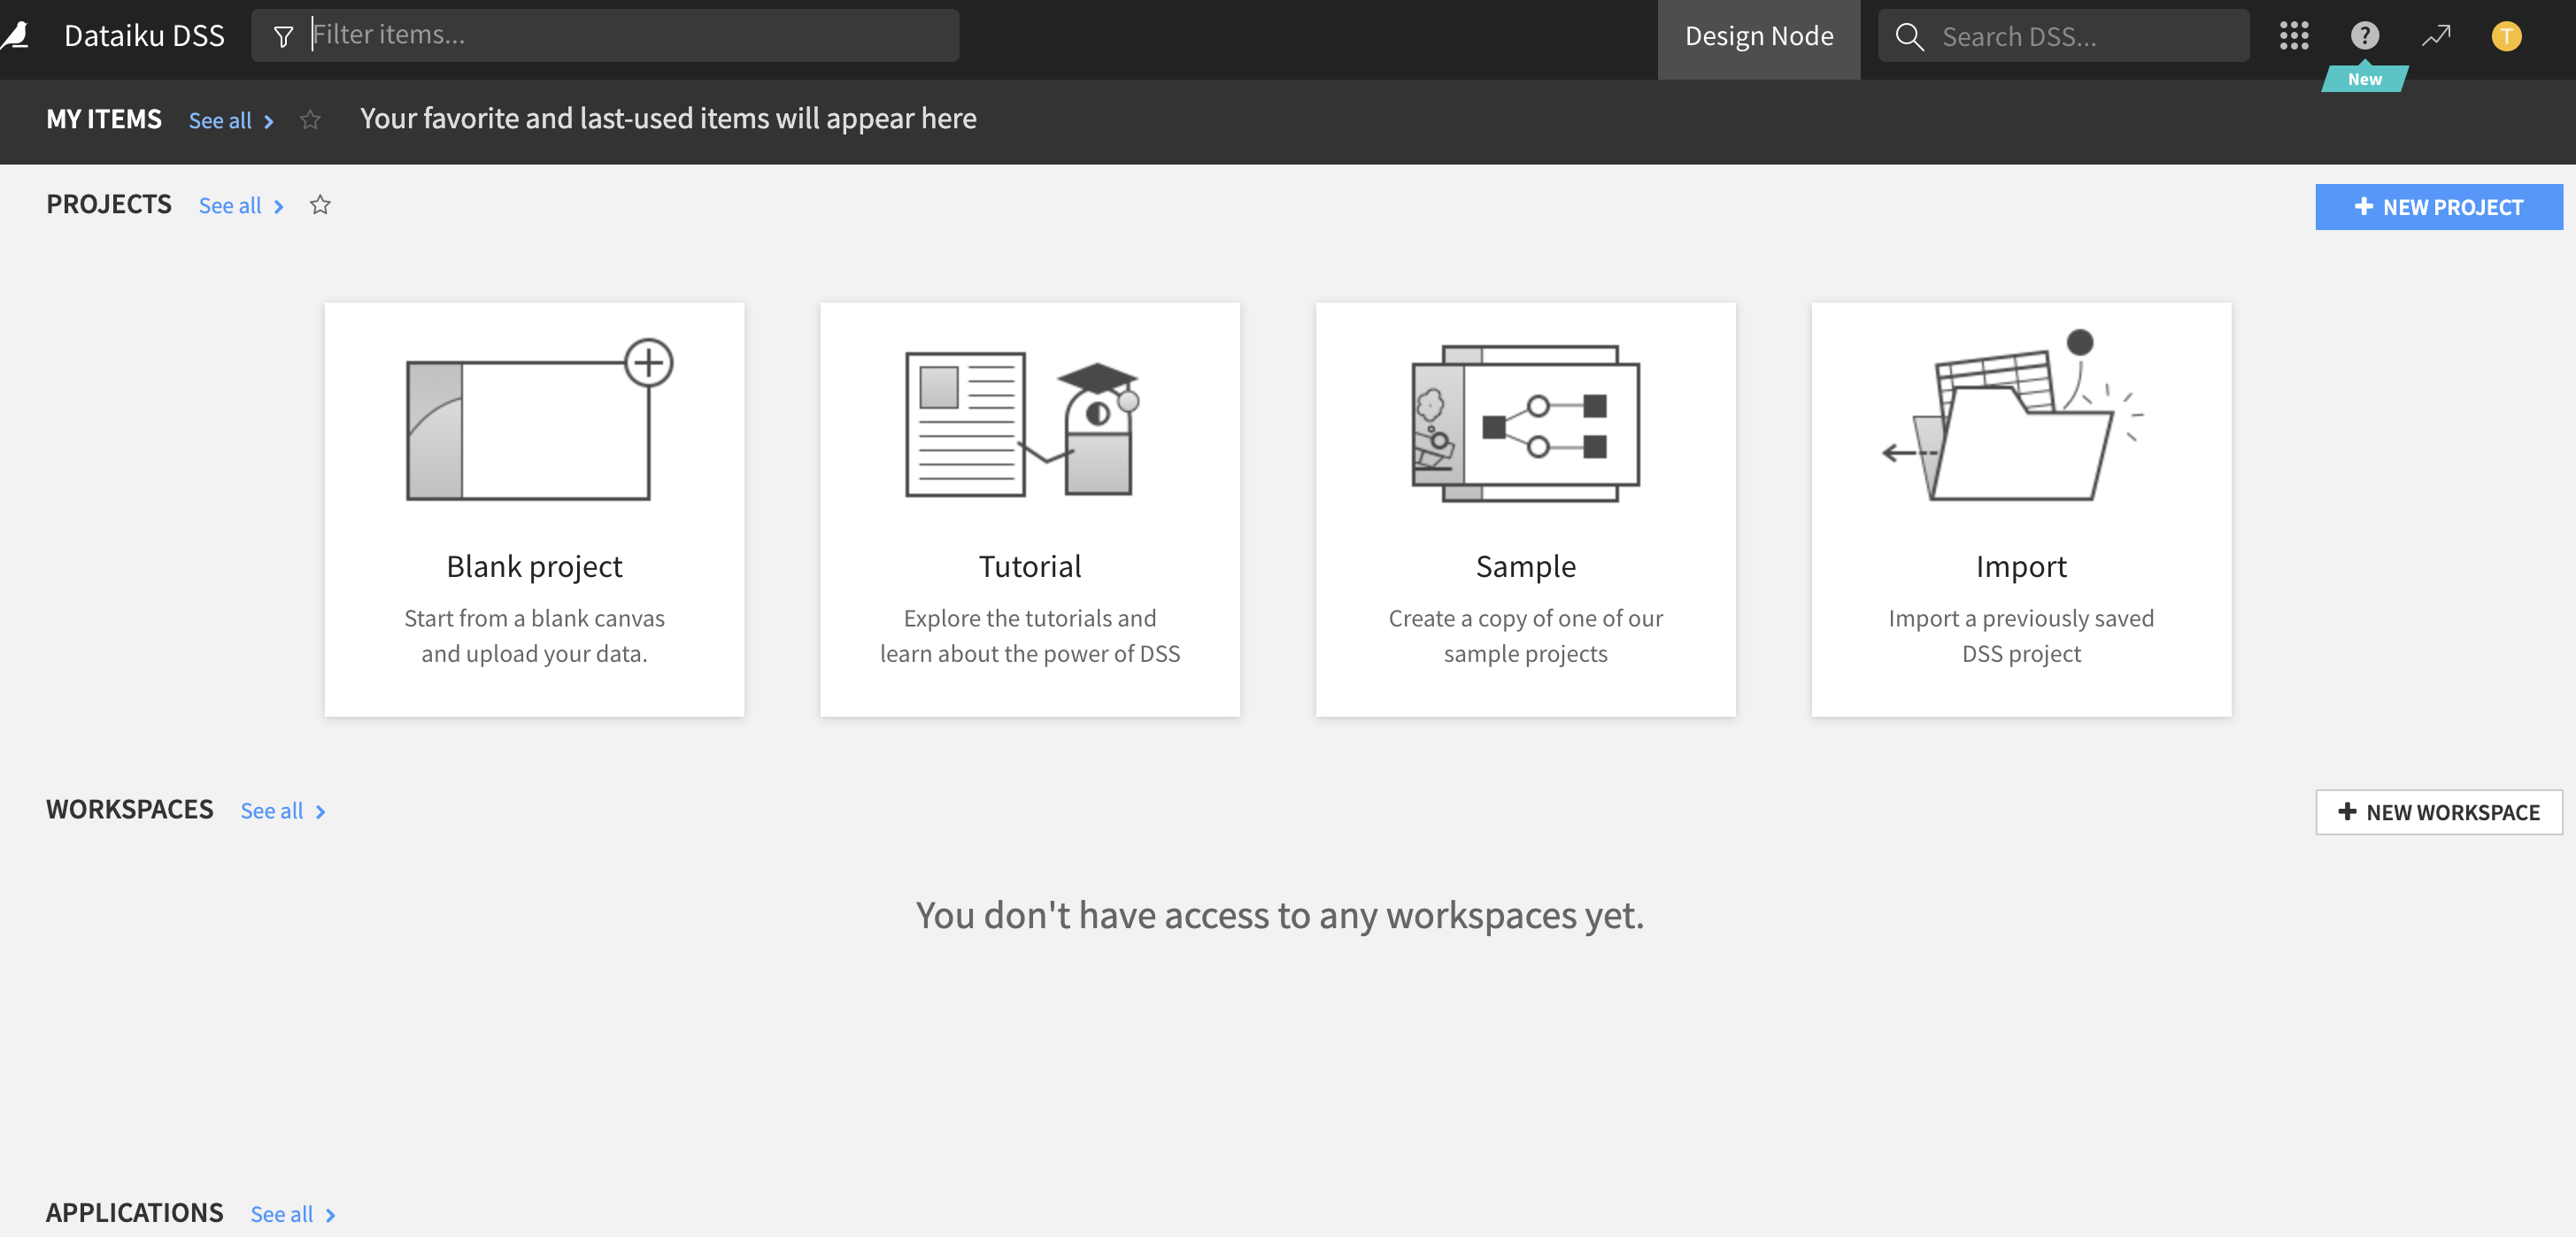Viewport: 2576px width, 1237px height.
Task: Toggle the favorite star next to My Items
Action: pyautogui.click(x=310, y=119)
